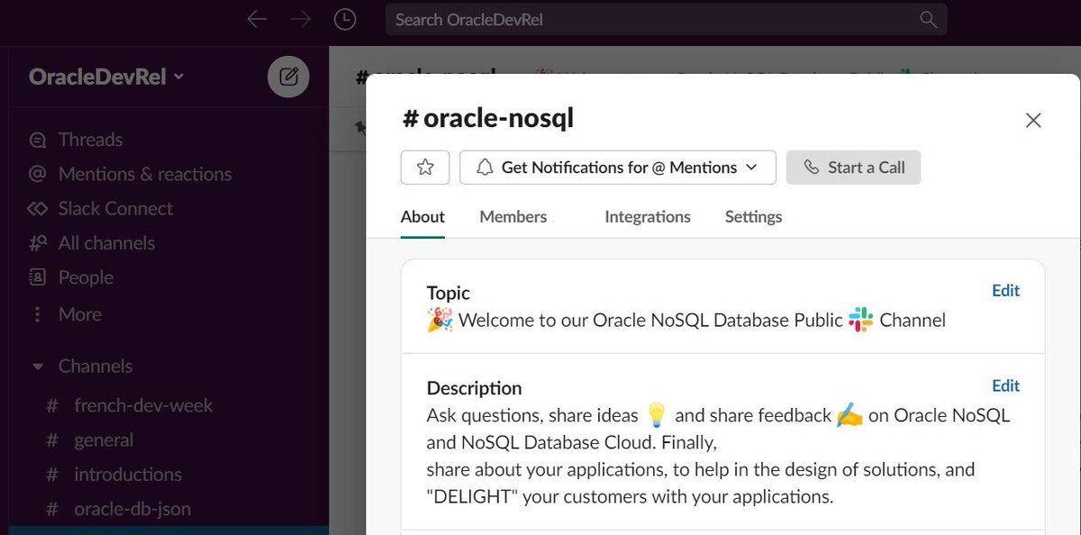Open history via the clock icon
Viewport: 1081px width, 535px height.
click(344, 20)
